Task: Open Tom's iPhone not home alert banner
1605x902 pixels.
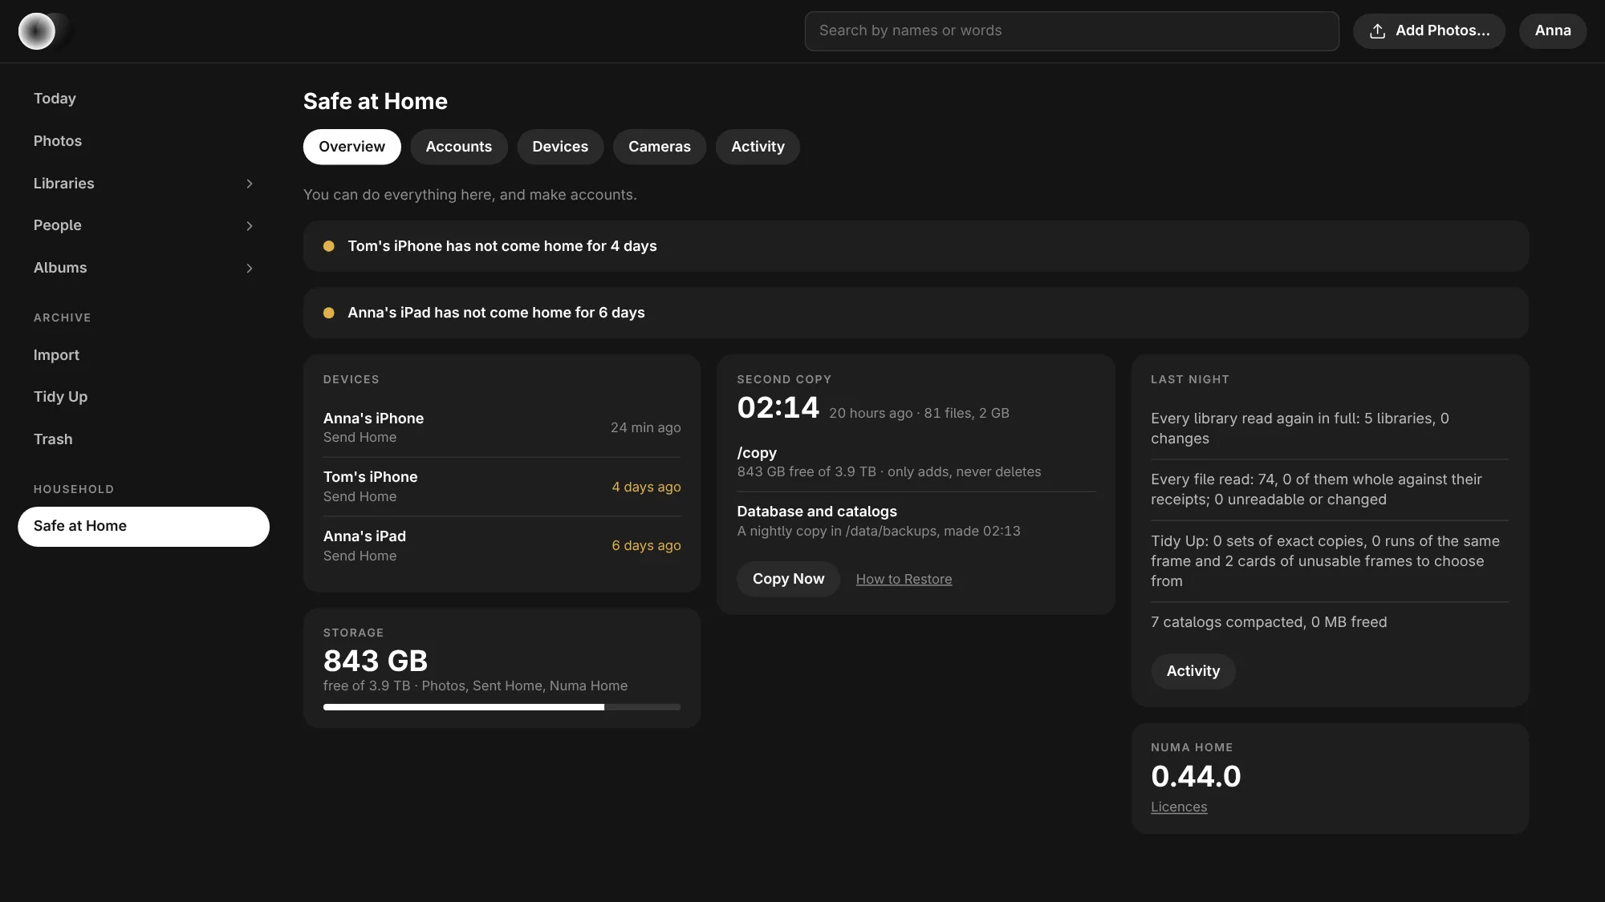Action: pyautogui.click(x=916, y=246)
